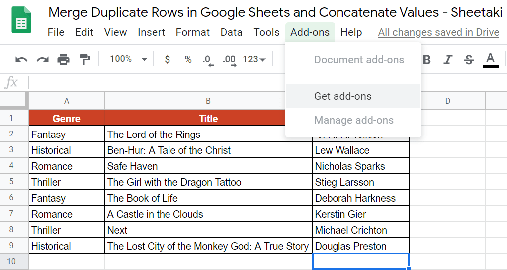The width and height of the screenshot is (507, 270).
Task: Click the Google Sheets logo icon
Action: 21,20
